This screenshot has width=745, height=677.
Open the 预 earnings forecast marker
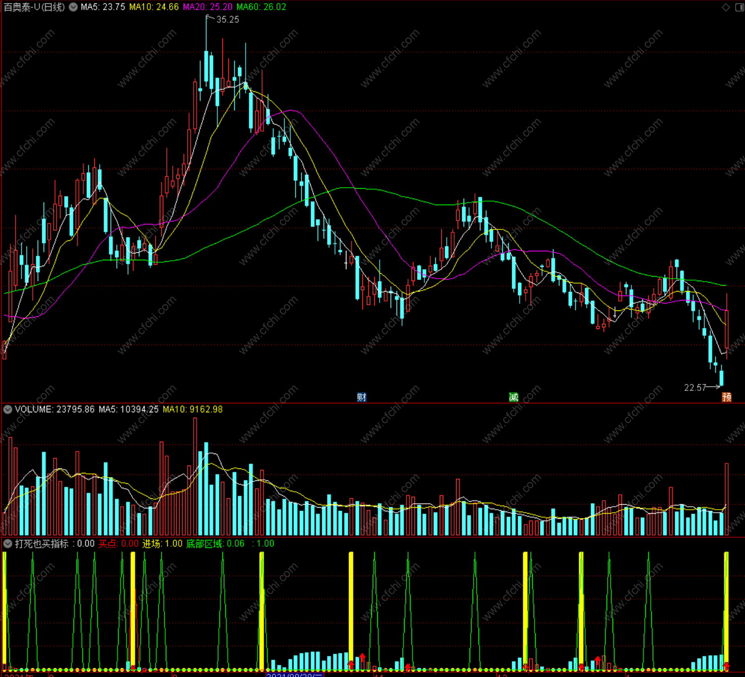point(727,397)
